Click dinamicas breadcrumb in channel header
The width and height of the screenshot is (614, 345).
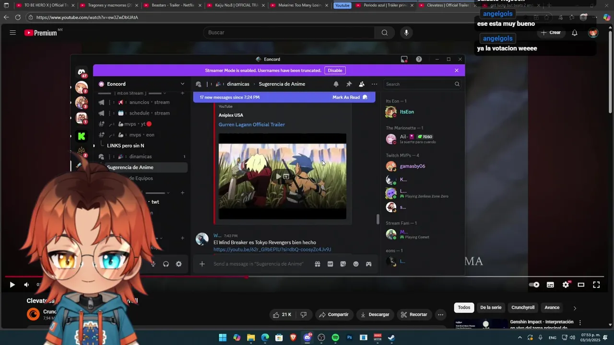[238, 84]
